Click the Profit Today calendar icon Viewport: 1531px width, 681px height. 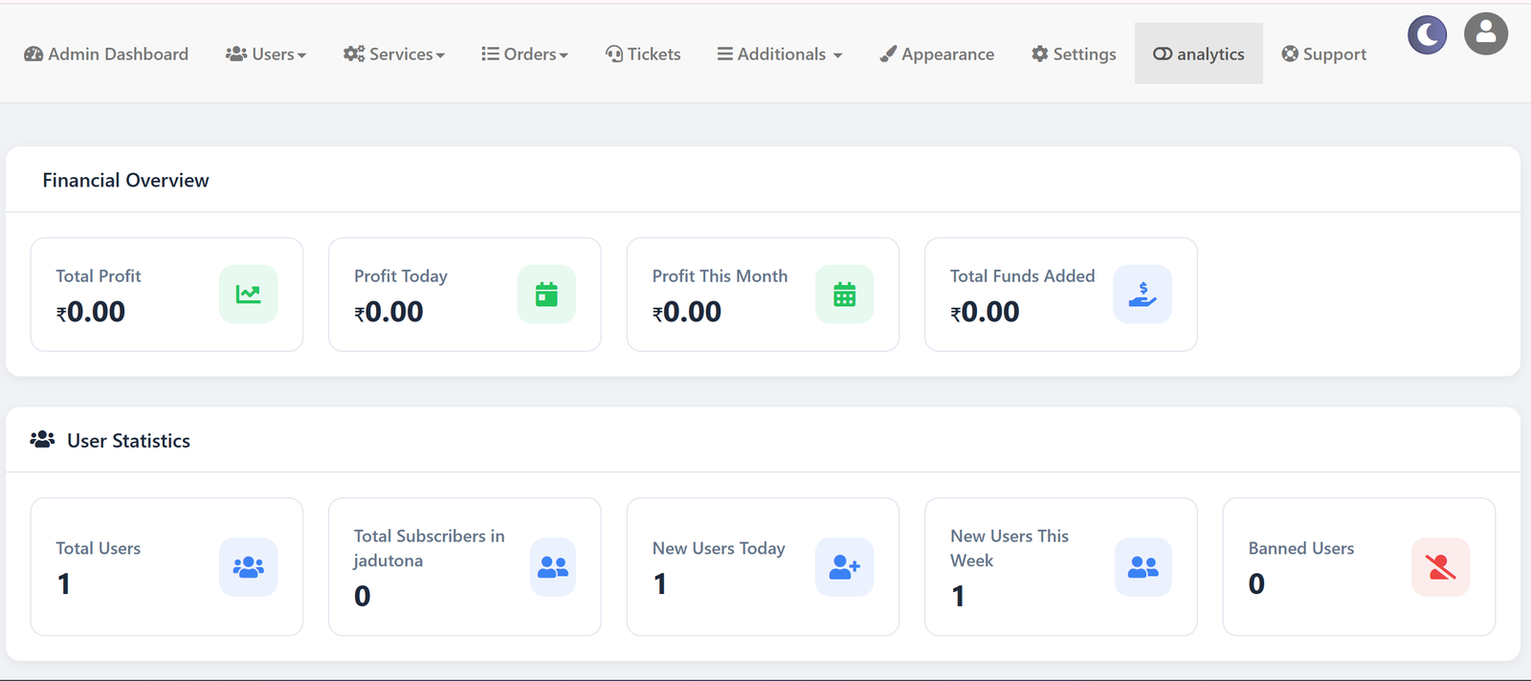[546, 295]
